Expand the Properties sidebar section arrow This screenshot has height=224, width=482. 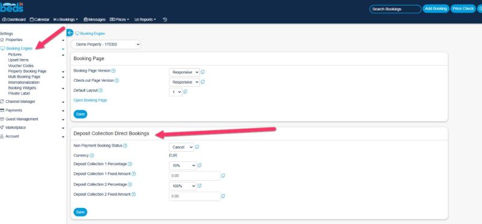[x=63, y=40]
